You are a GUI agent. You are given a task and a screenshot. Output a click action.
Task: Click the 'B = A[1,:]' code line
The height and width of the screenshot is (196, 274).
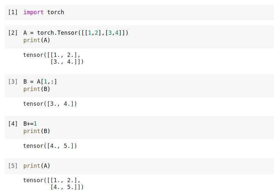40,82
